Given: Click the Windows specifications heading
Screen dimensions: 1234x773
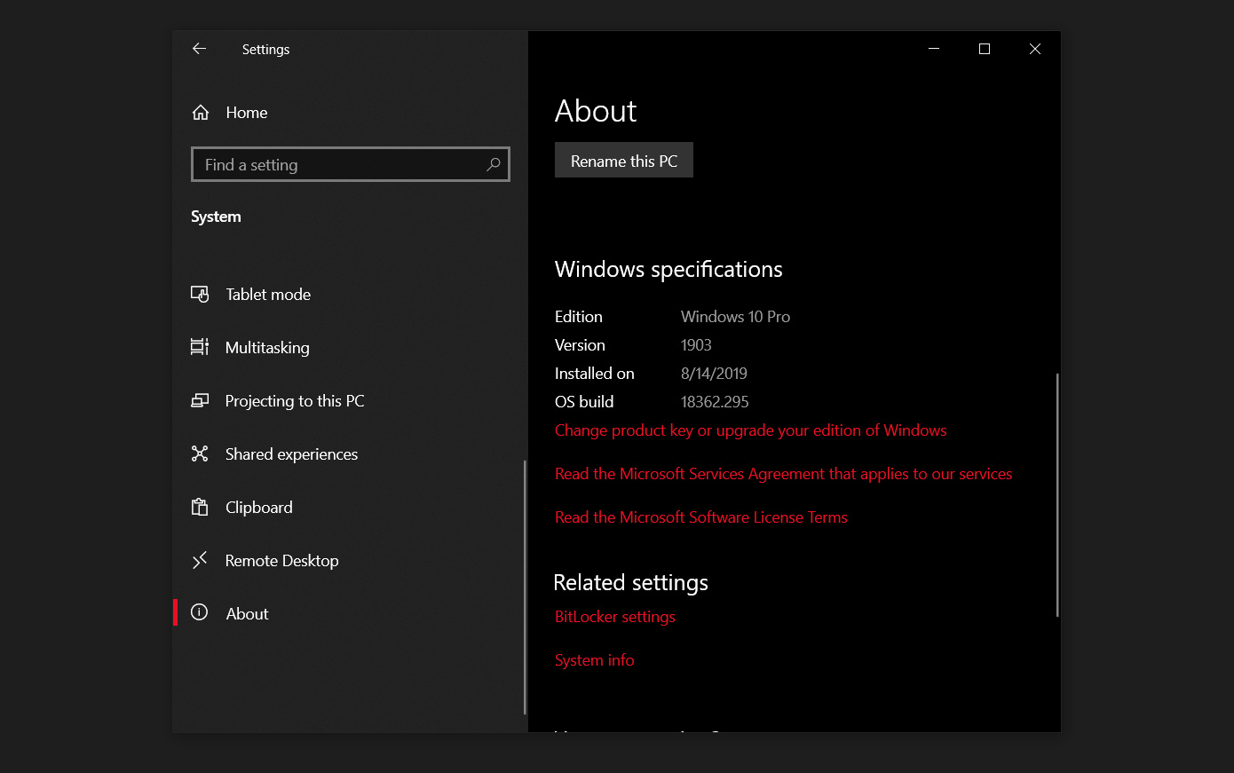Looking at the screenshot, I should [x=668, y=269].
